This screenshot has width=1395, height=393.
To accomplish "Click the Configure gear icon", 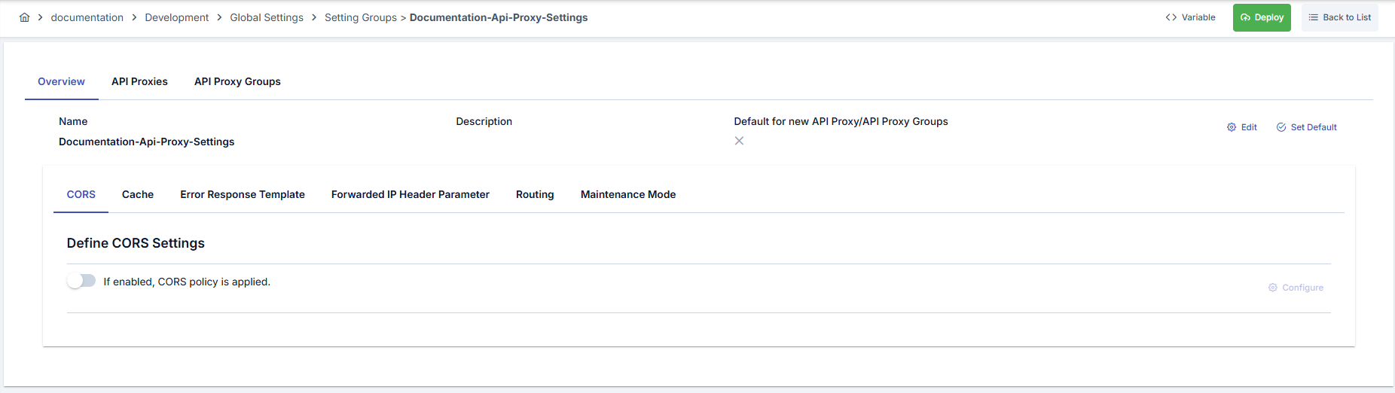I will point(1273,288).
